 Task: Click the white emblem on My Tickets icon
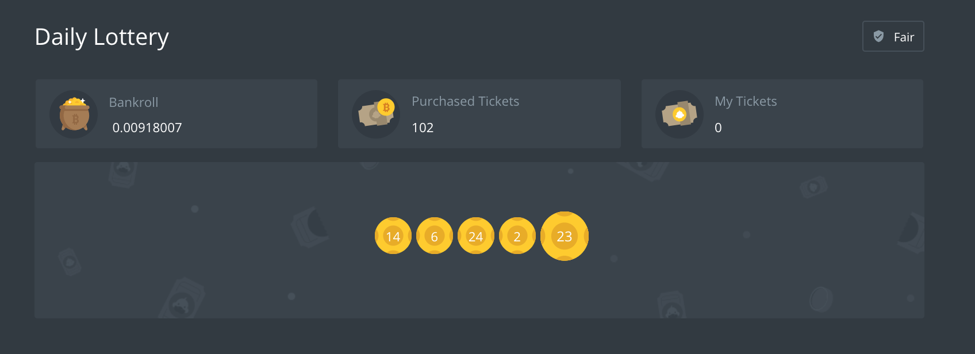680,114
